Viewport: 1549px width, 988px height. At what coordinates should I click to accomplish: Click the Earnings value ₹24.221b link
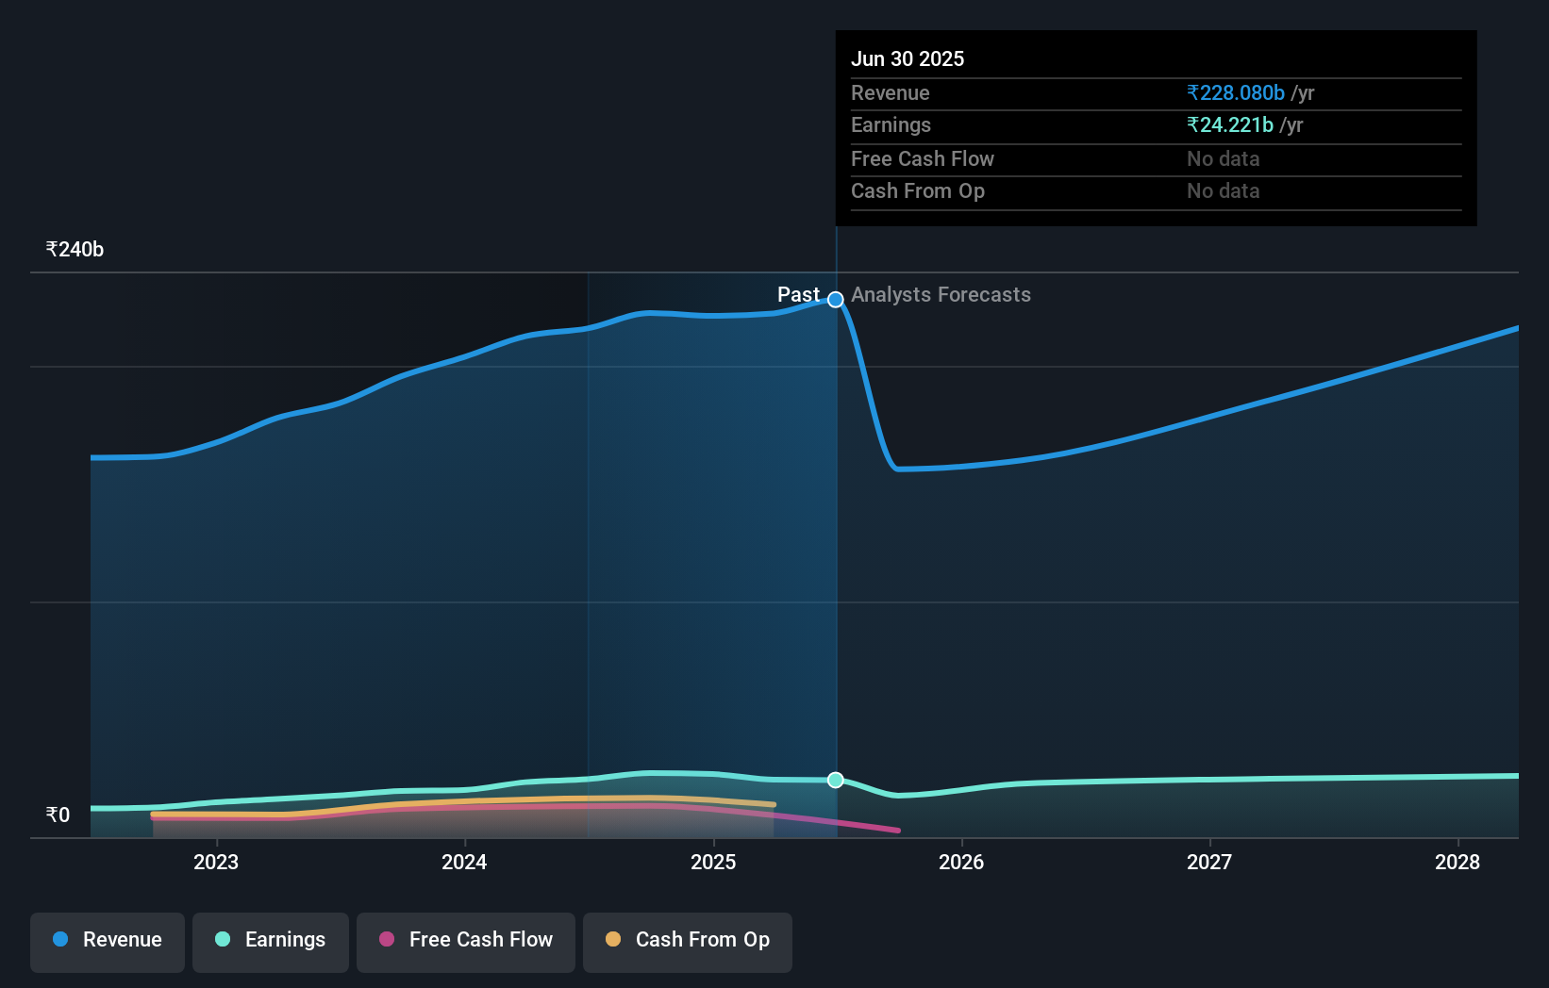point(1229,125)
